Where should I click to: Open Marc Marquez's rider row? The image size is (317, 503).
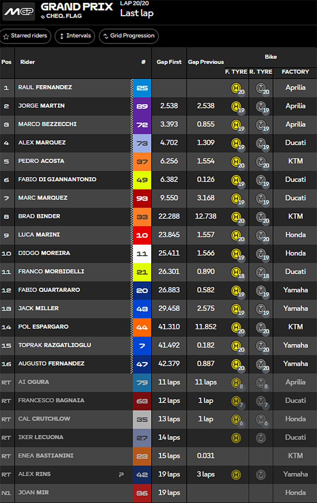(x=158, y=198)
